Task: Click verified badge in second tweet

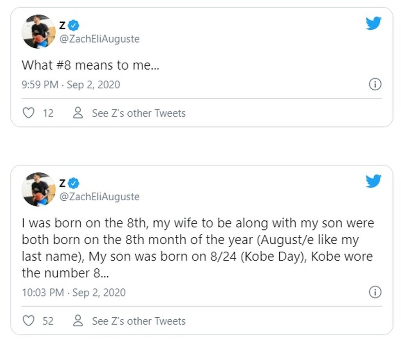Action: [x=74, y=183]
